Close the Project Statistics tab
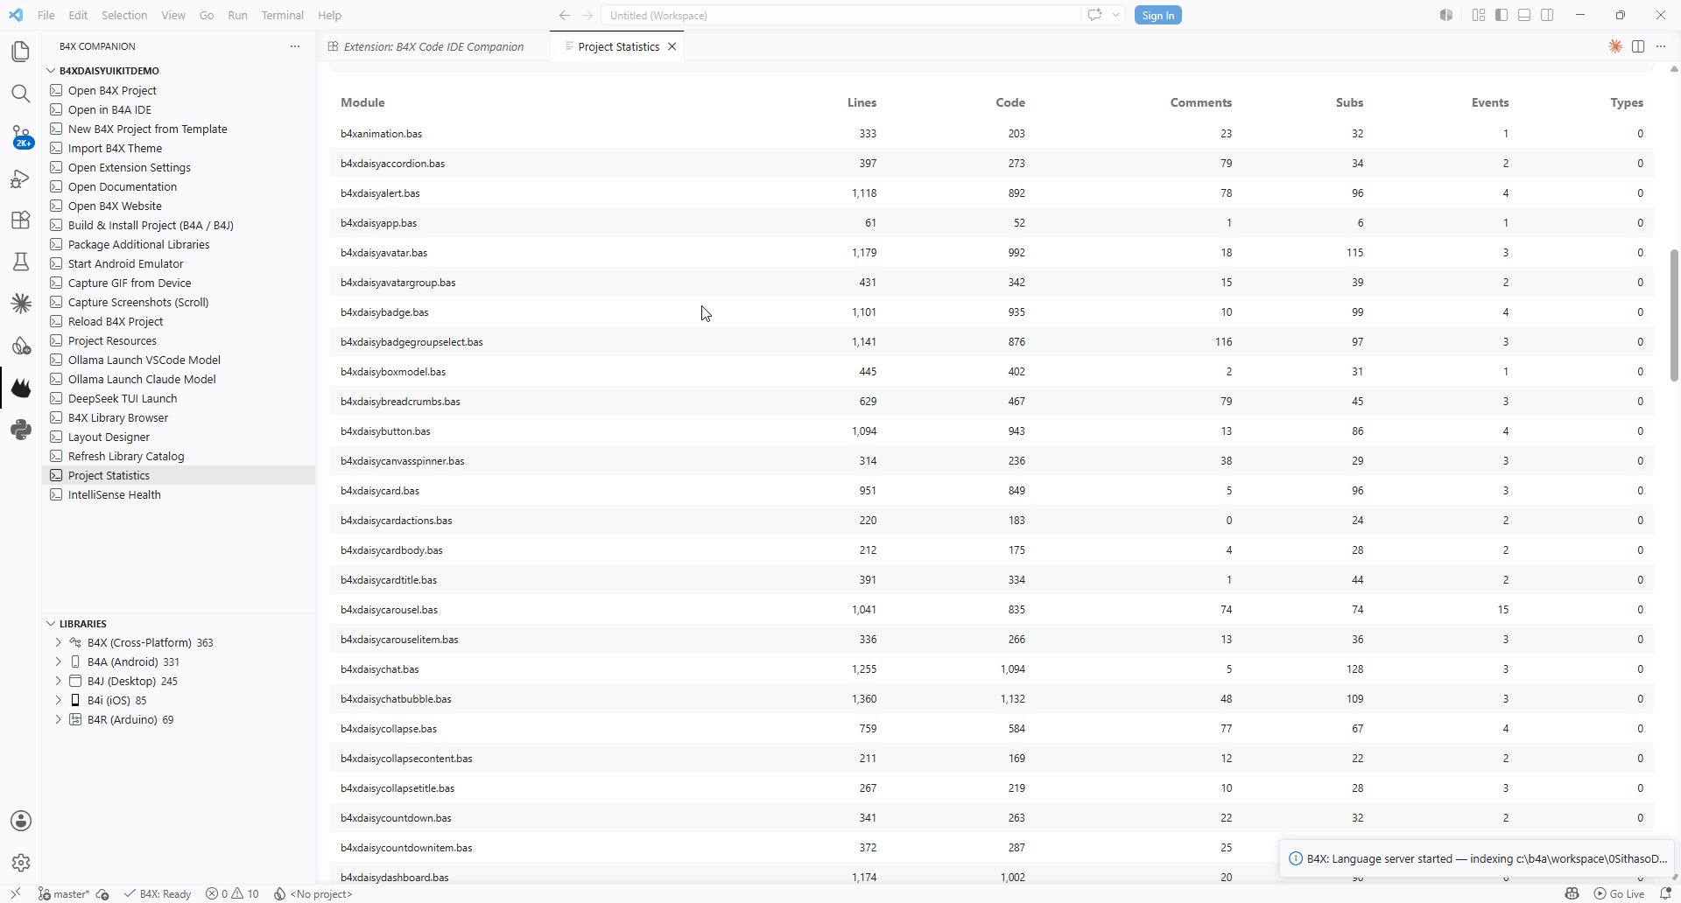The image size is (1681, 903). coord(672,46)
